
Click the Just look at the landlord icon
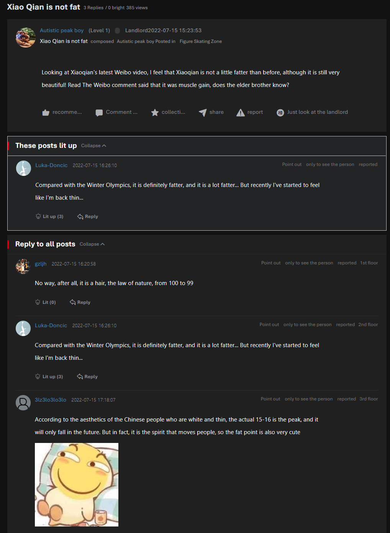[x=280, y=113]
